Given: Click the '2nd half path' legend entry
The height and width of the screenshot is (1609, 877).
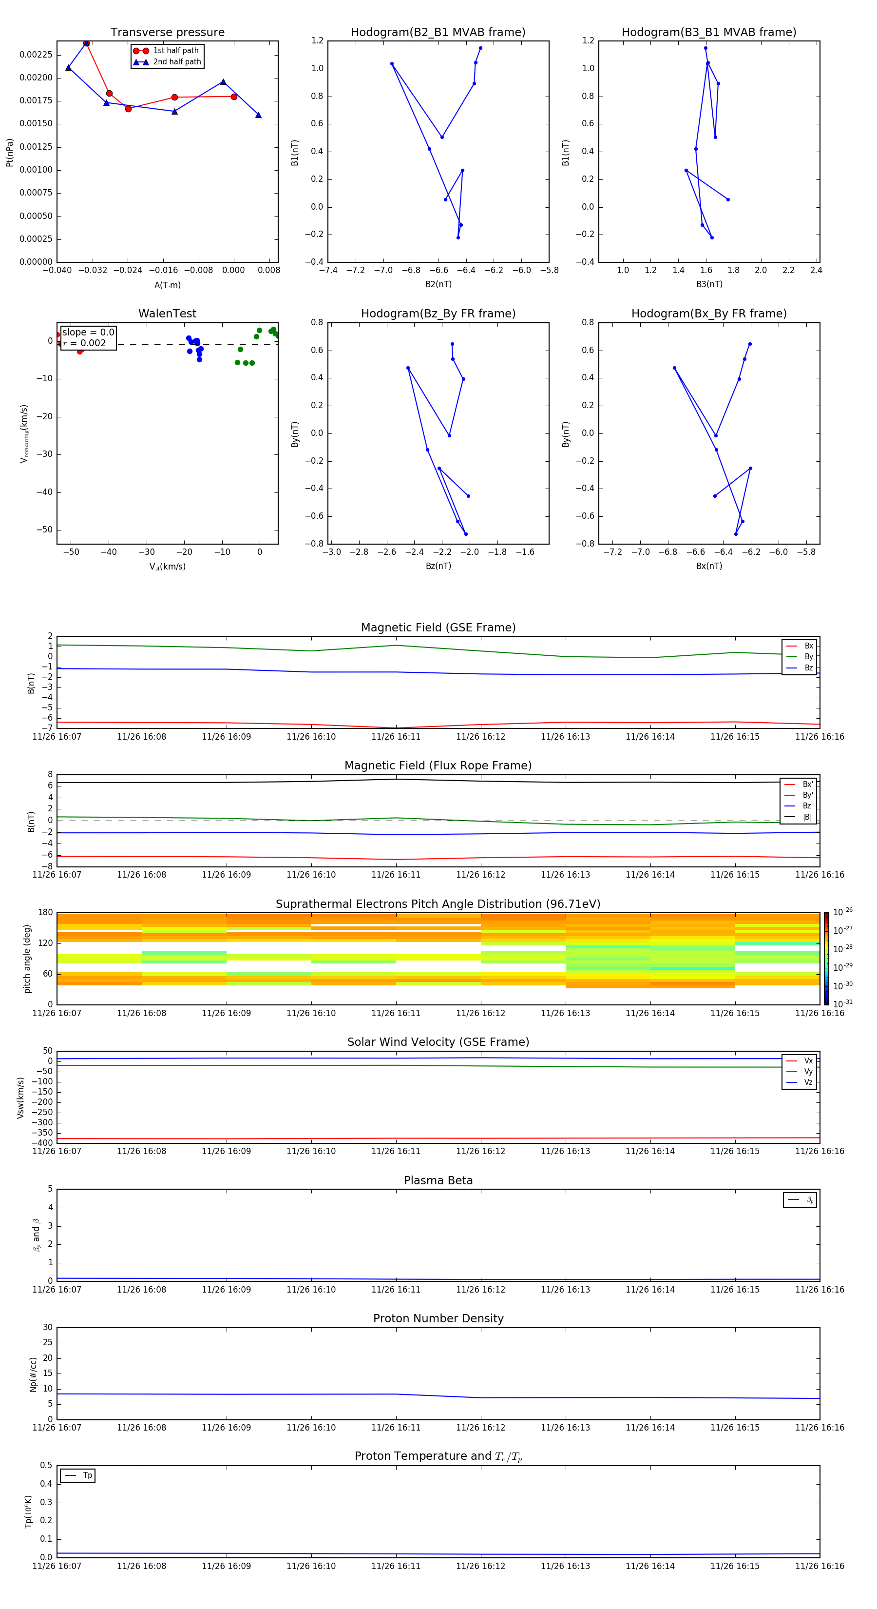Looking at the screenshot, I should [x=167, y=62].
